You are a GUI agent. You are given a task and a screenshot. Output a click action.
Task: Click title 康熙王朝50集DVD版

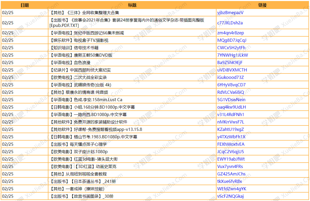(93, 55)
